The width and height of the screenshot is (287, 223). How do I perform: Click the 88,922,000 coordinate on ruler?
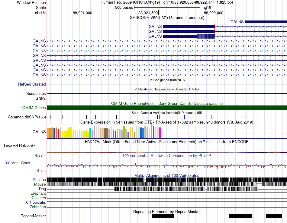[214, 13]
